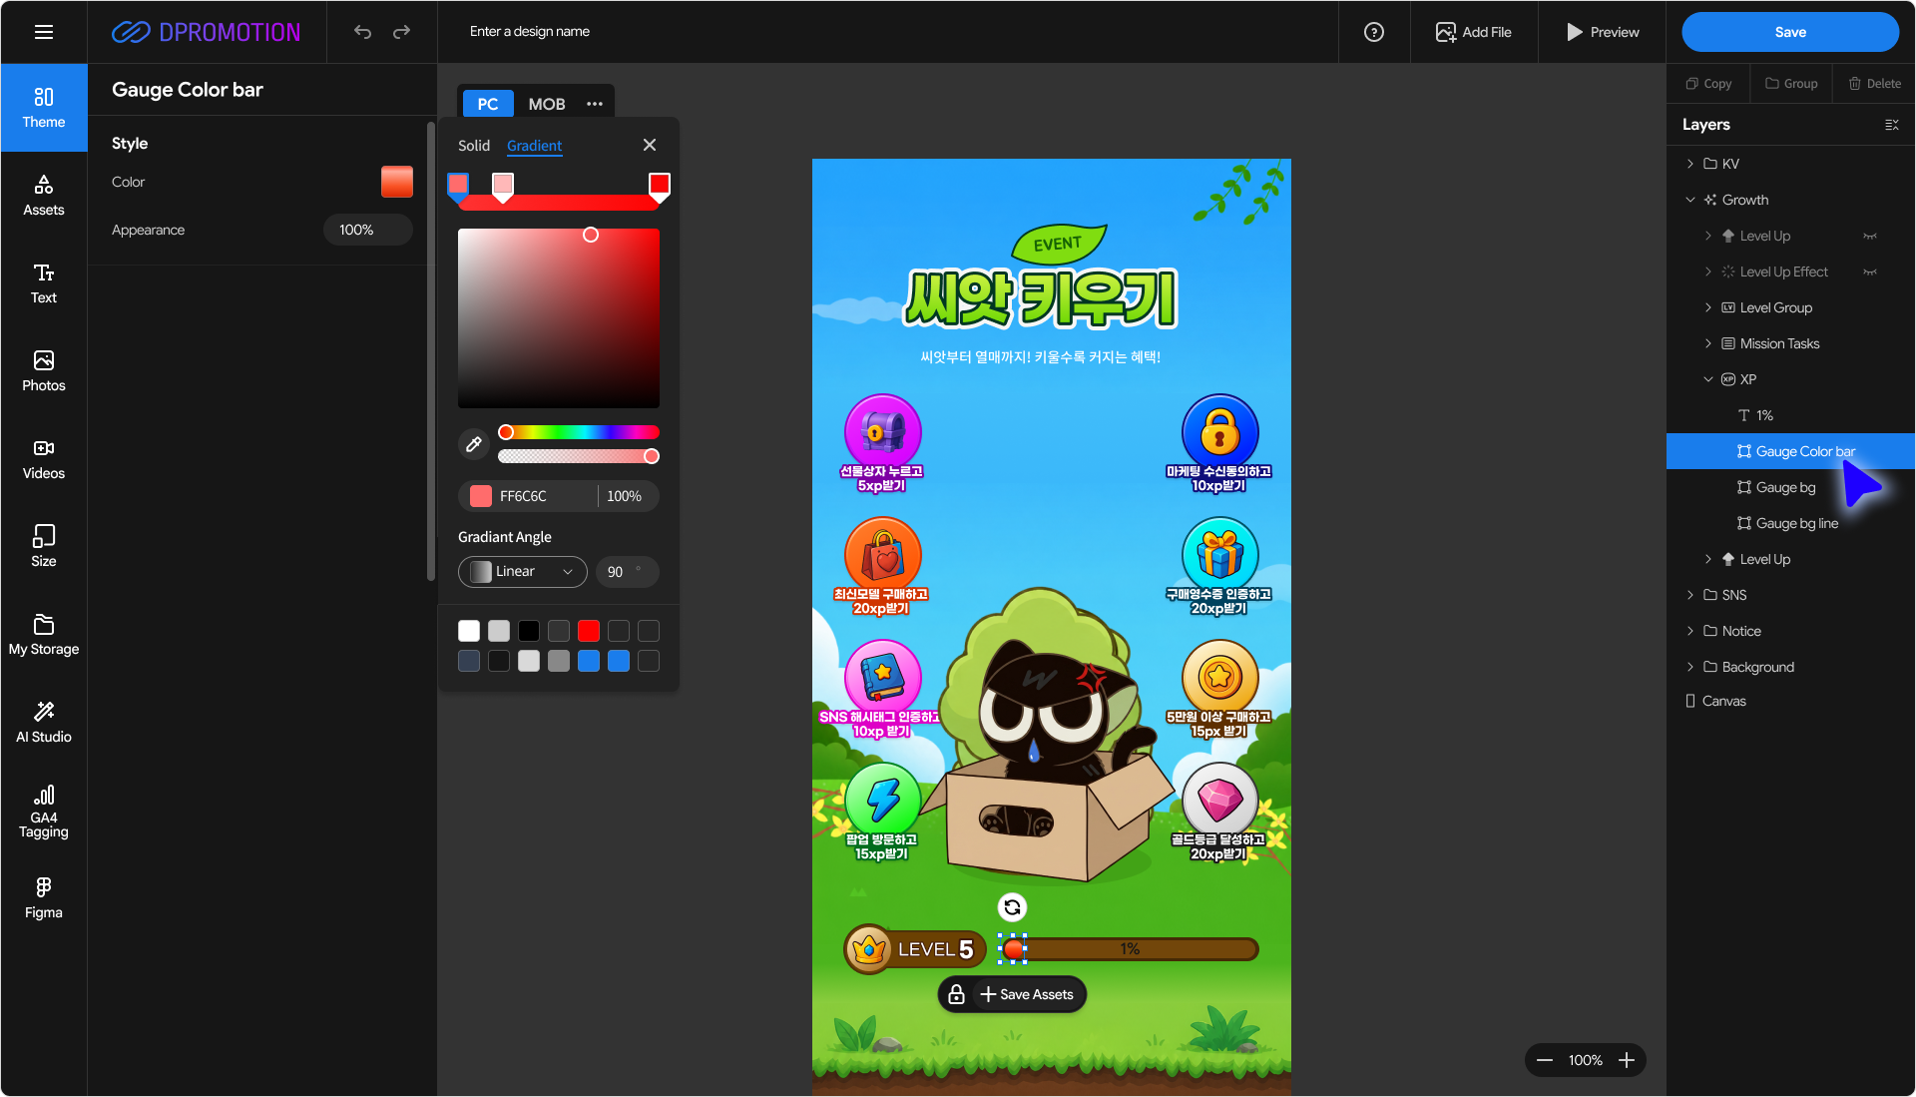1916x1097 pixels.
Task: Click the gradient angle value field
Action: pyautogui.click(x=628, y=572)
